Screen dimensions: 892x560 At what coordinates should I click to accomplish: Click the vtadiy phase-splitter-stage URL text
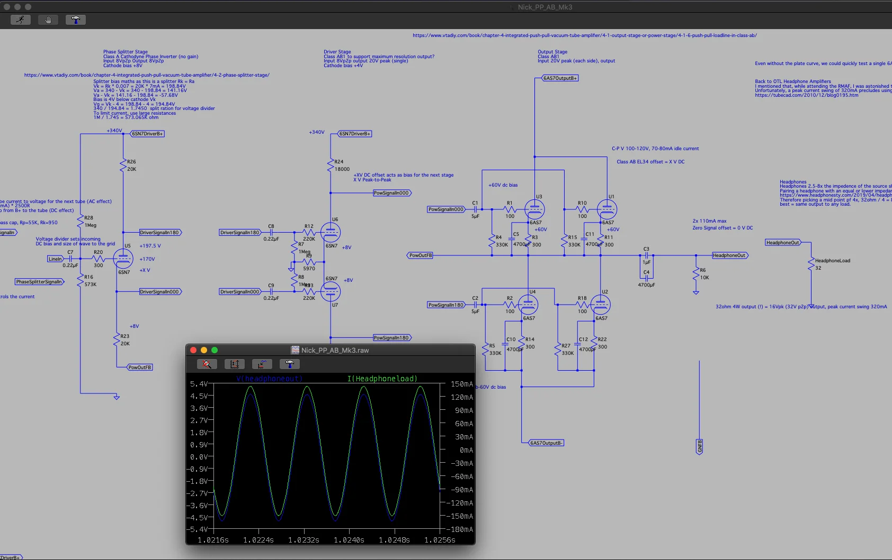click(x=147, y=75)
